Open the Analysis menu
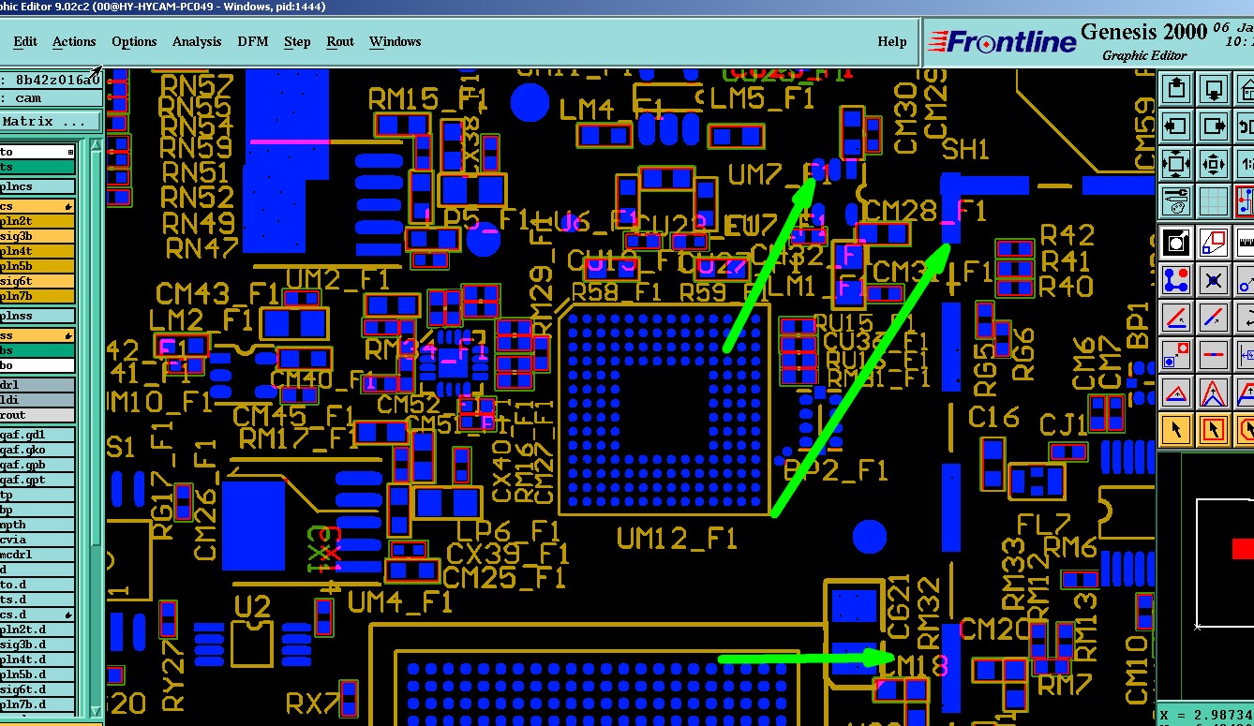Viewport: 1254px width, 726px height. pyautogui.click(x=197, y=41)
